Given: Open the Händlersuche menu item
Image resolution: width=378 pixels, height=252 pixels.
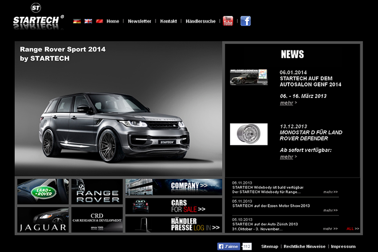Looking at the screenshot, I should tap(201, 21).
